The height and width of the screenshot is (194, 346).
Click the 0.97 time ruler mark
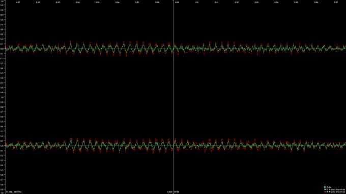pos(336,2)
